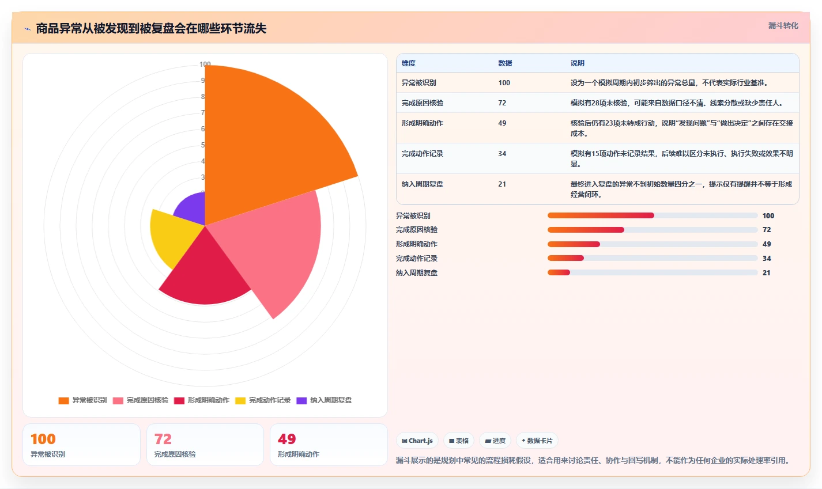
Task: Click the 完成动作记录 label in the progress list
Action: pos(417,259)
